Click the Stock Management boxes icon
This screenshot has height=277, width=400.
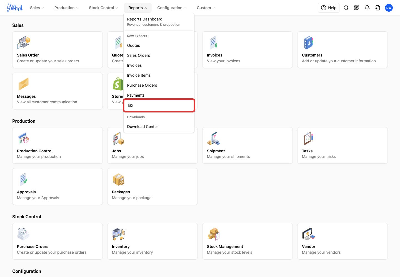[x=214, y=234]
